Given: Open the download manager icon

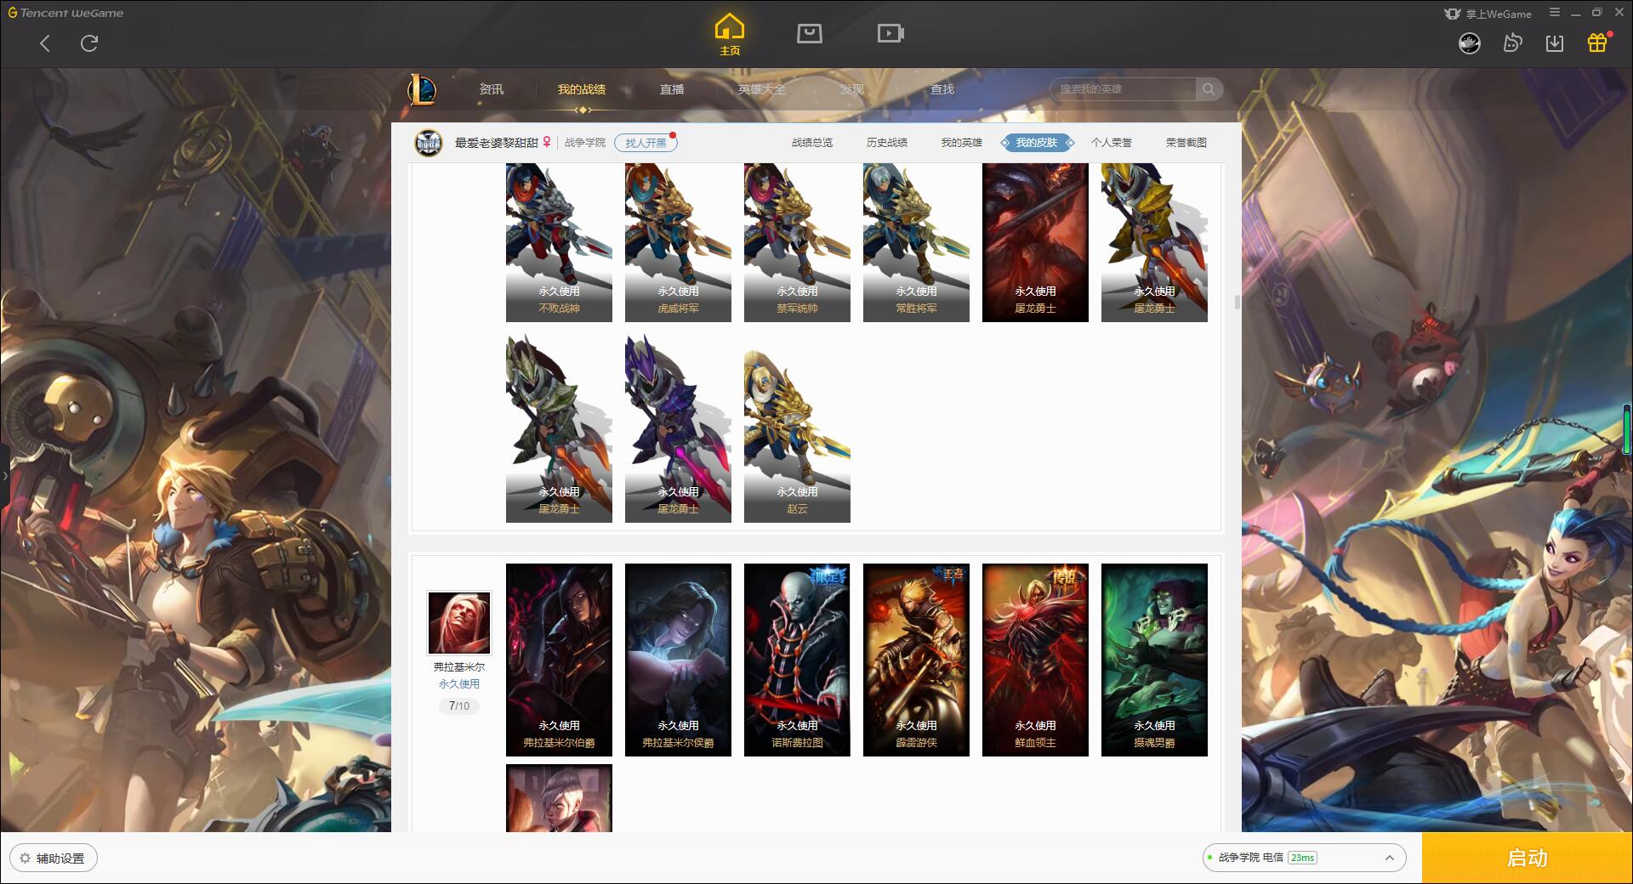Looking at the screenshot, I should click(1555, 43).
